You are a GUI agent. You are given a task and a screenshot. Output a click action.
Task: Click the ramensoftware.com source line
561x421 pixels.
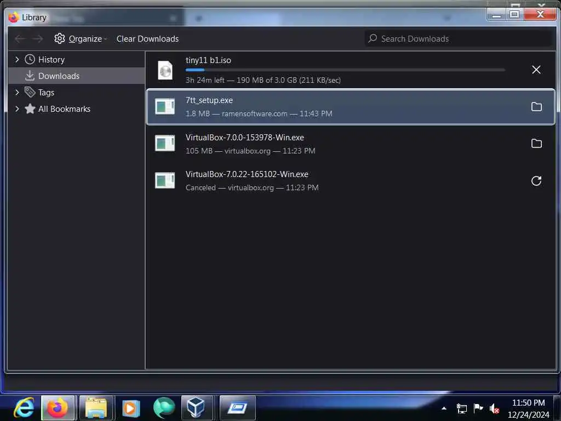click(259, 113)
